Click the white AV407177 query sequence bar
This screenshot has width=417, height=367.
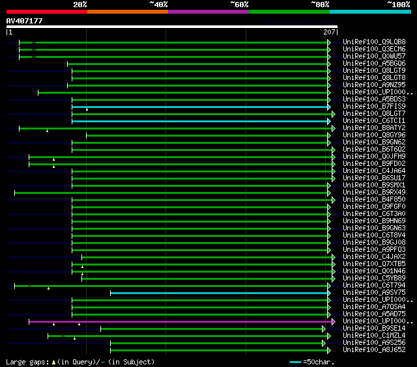[171, 27]
